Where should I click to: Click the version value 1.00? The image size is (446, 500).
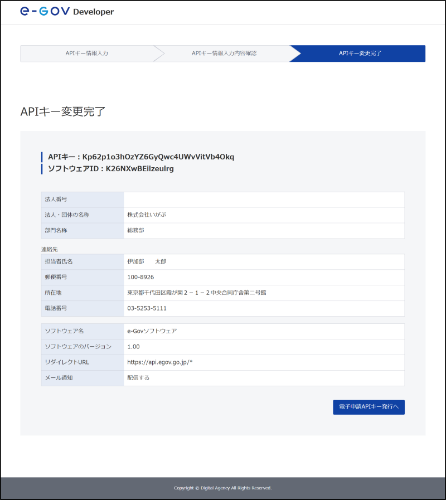[133, 347]
